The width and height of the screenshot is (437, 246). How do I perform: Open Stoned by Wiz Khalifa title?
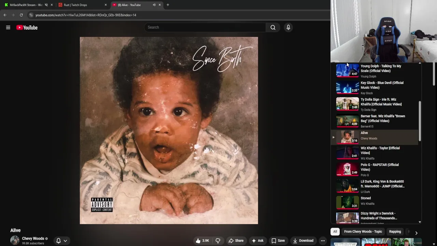(366, 198)
